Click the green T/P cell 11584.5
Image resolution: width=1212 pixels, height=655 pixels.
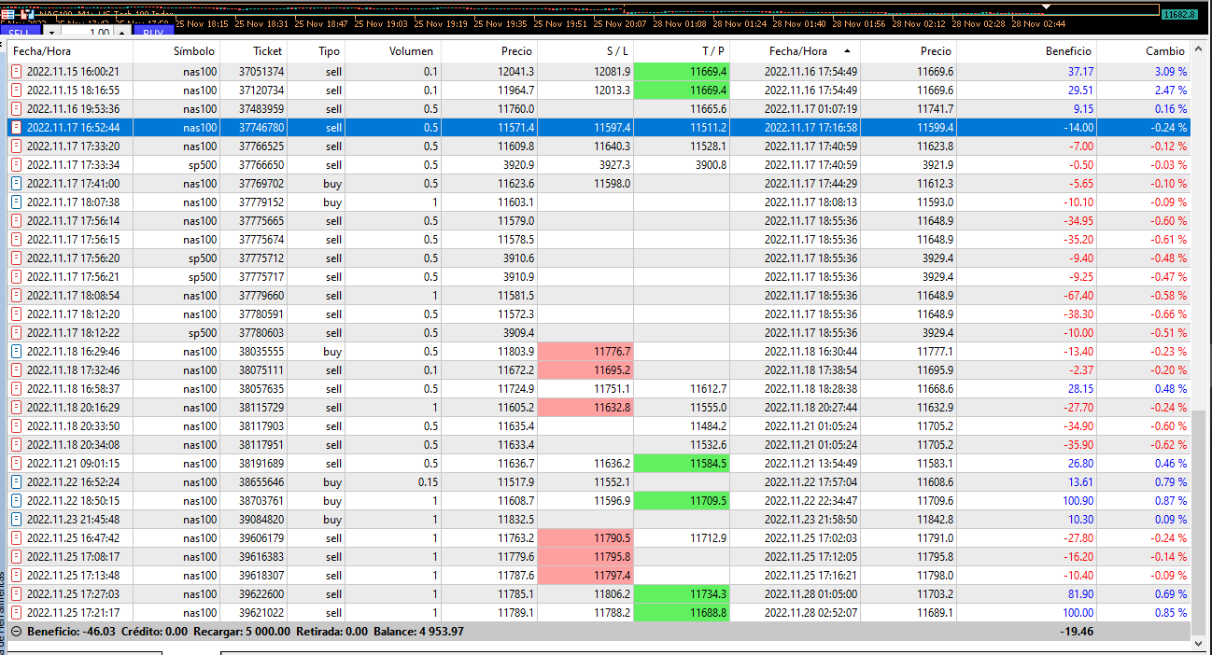682,463
